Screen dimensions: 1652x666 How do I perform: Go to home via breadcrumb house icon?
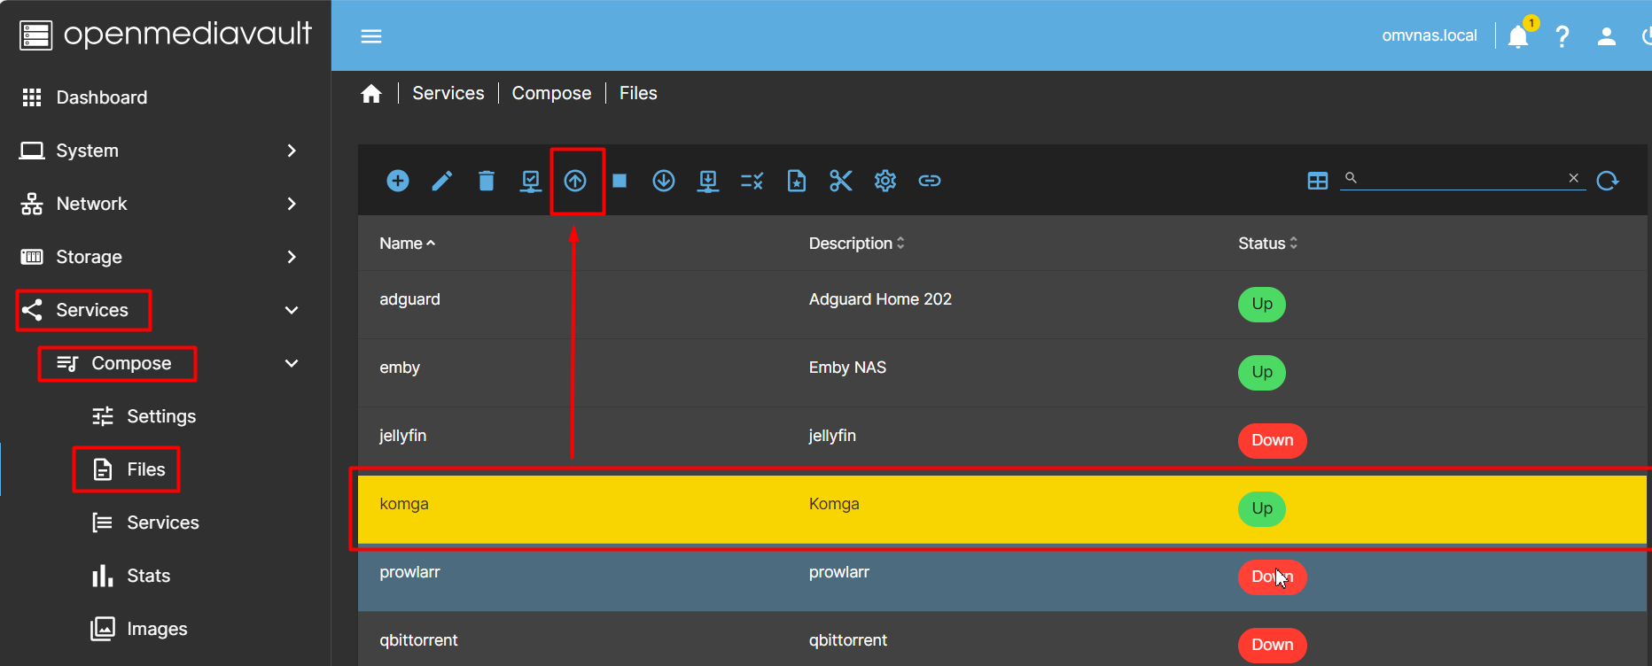[x=371, y=94]
